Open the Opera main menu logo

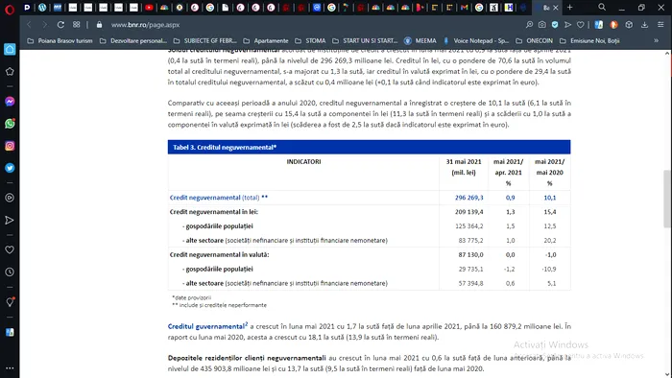(x=10, y=9)
